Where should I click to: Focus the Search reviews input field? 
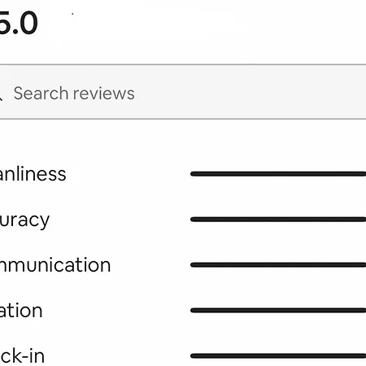(183, 92)
